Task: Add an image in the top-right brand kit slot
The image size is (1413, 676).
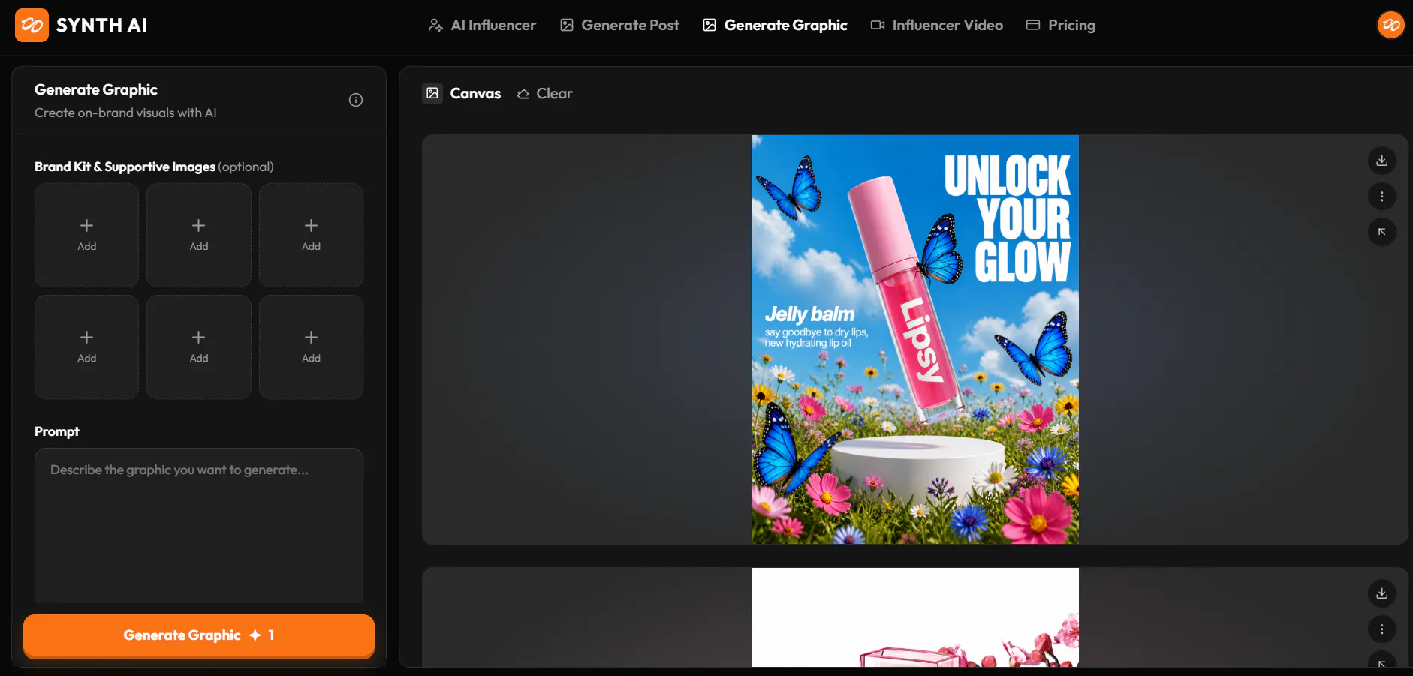Action: [x=312, y=235]
